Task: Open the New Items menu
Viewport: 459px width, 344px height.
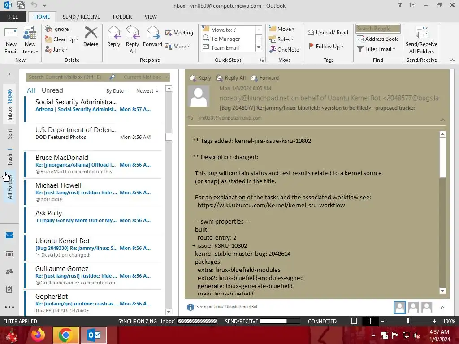Action: click(30, 40)
